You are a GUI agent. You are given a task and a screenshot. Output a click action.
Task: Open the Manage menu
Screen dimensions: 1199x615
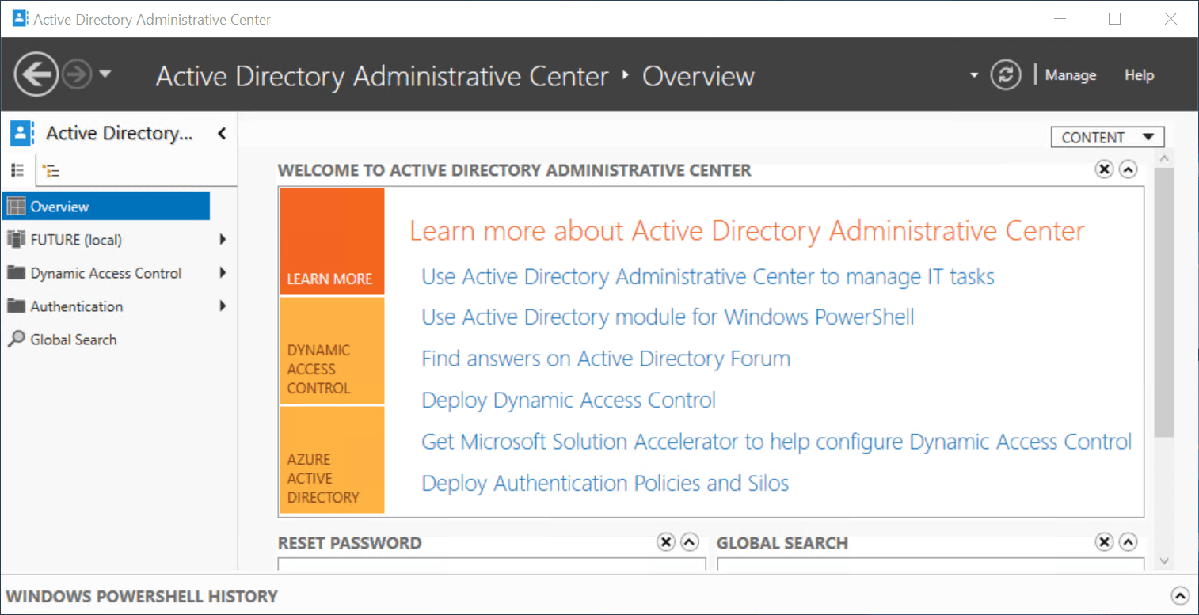coord(1070,75)
